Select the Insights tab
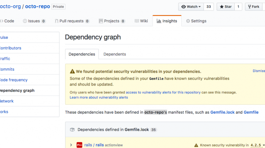The height and width of the screenshot is (148, 265). pos(167,21)
